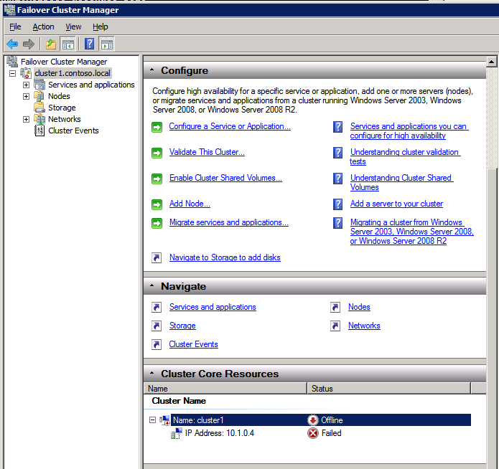Open the Action menu
The width and height of the screenshot is (499, 469).
point(43,27)
